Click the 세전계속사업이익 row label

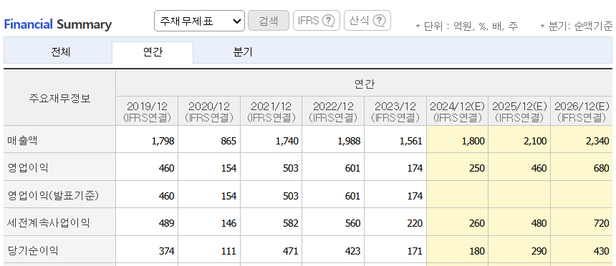pos(48,223)
